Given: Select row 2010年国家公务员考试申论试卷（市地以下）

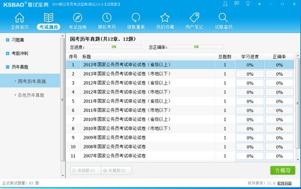Looking at the screenshot, I should point(180,128).
